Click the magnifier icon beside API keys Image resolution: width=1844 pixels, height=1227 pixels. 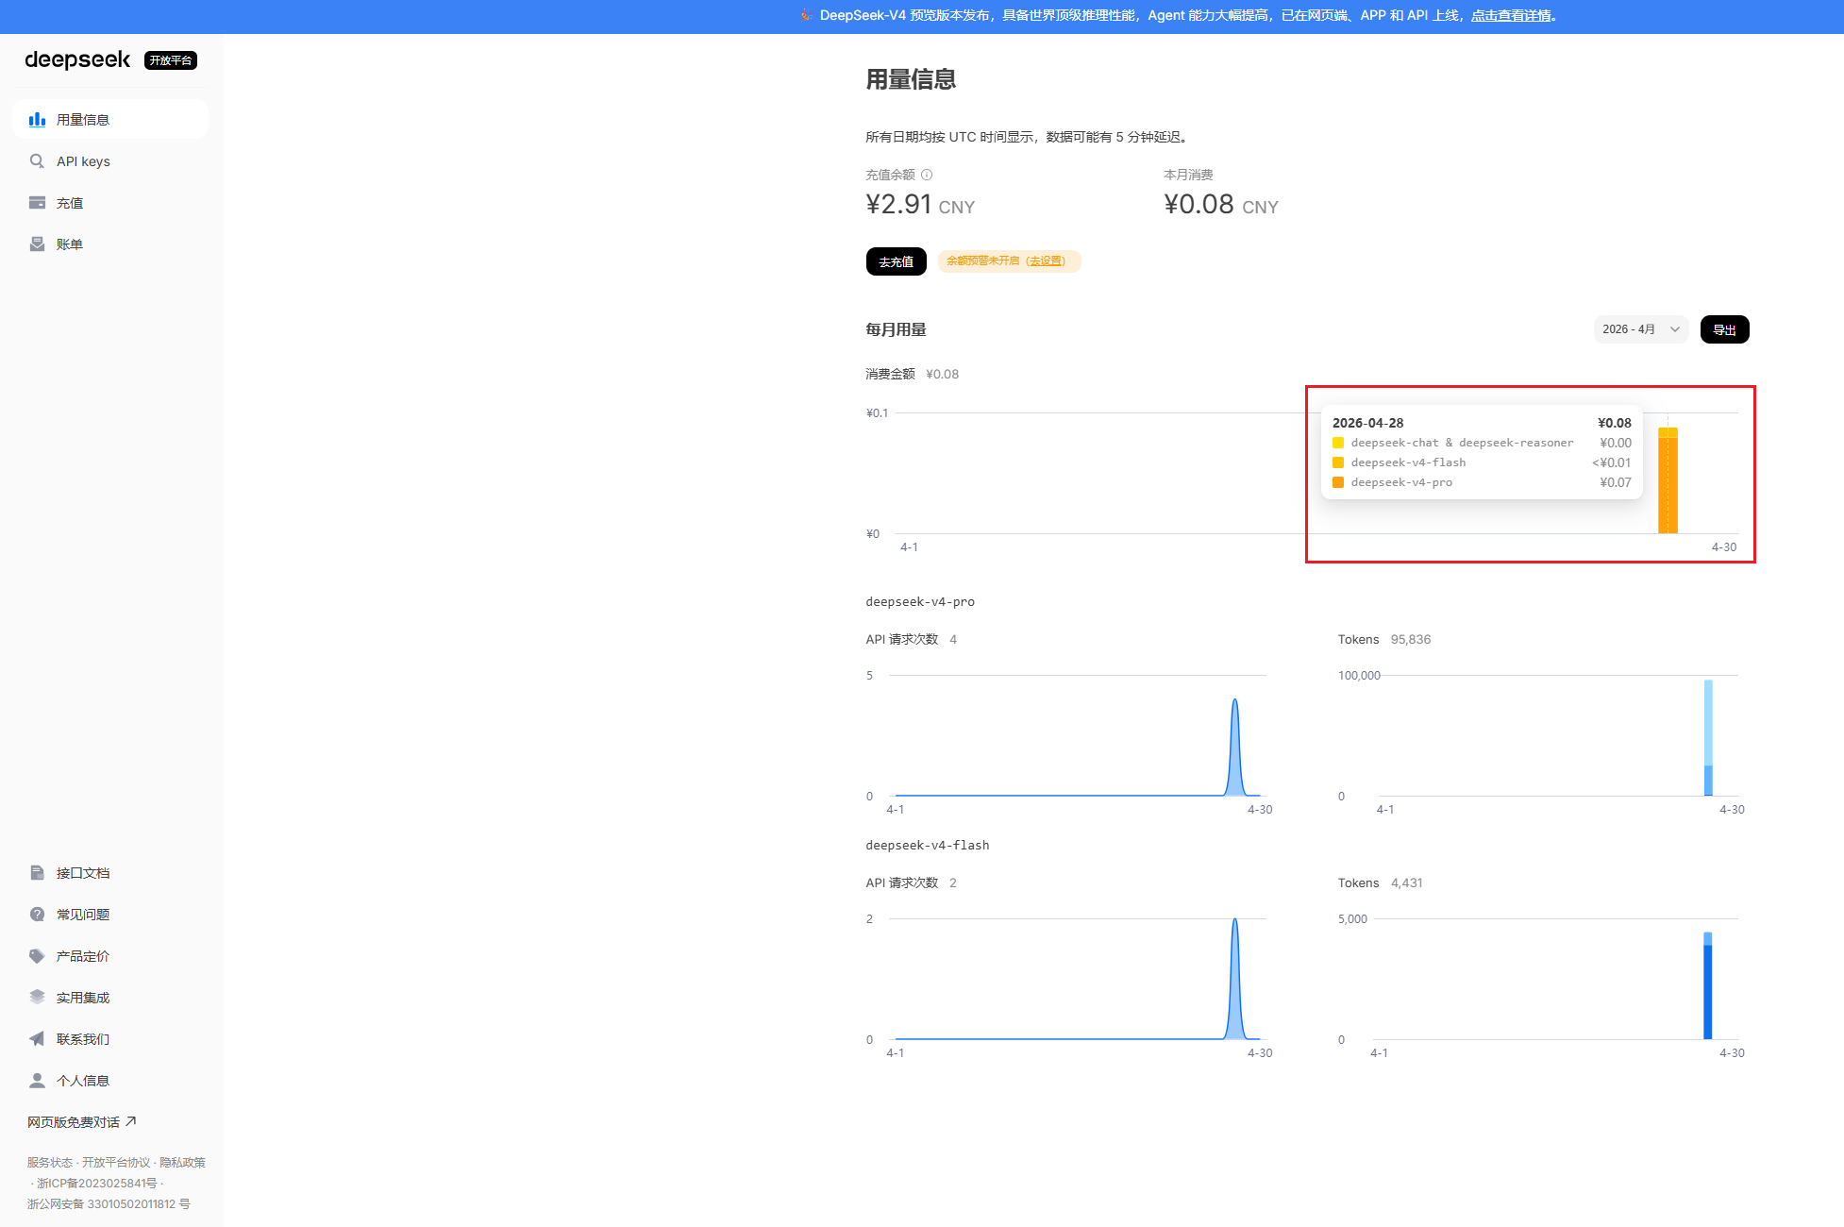37,160
